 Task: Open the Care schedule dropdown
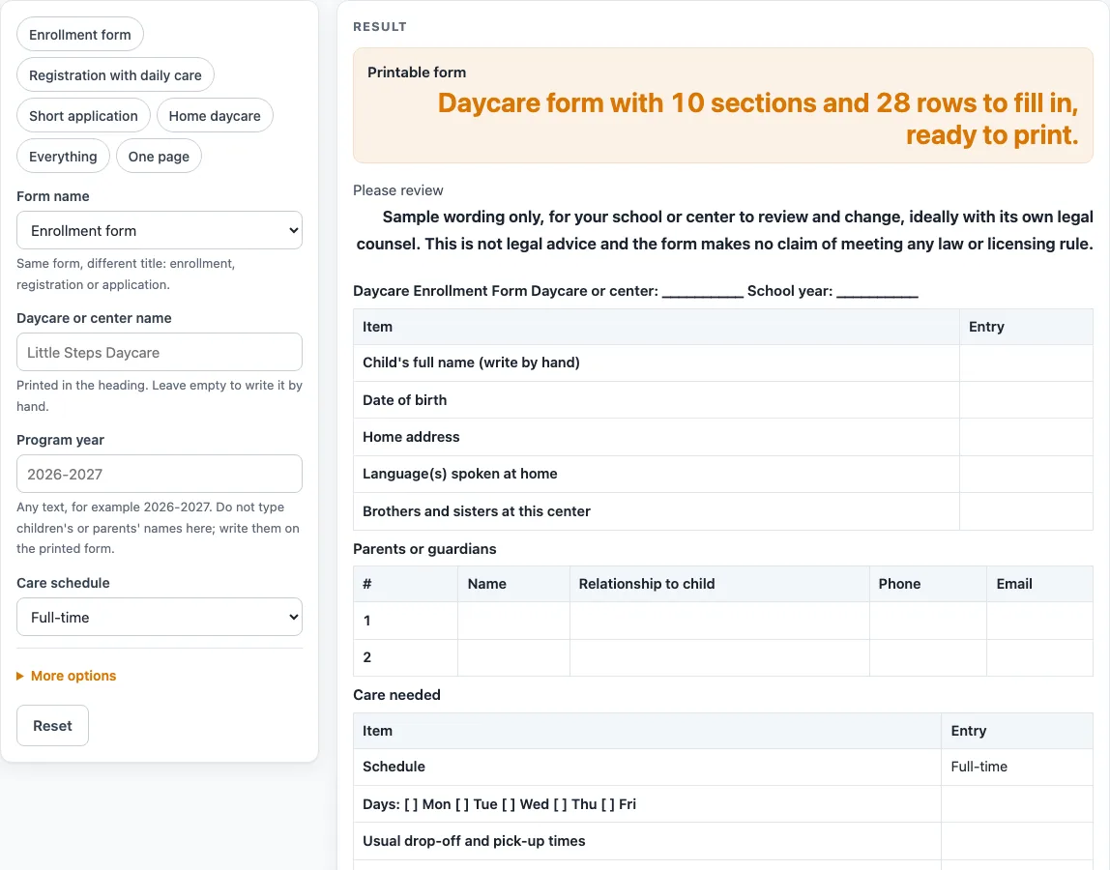pos(160,617)
